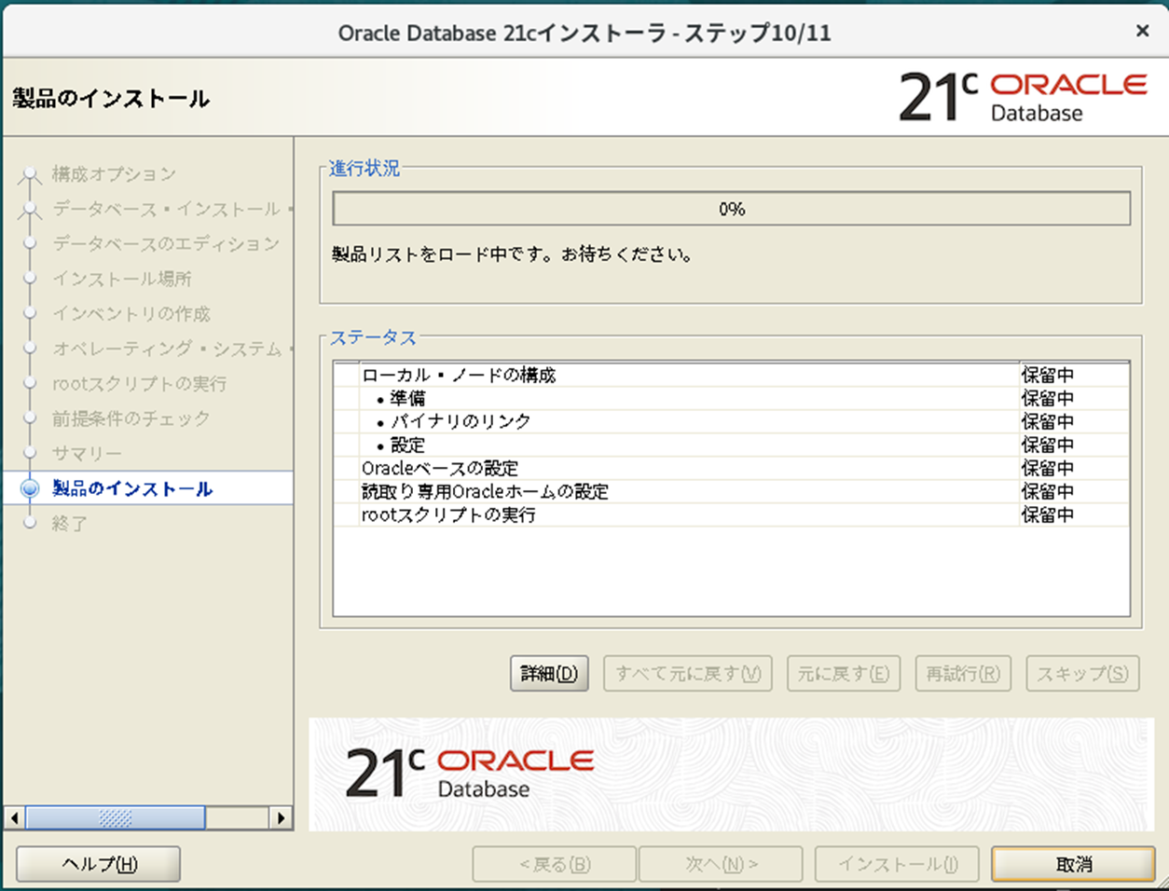Click the サマリー step bullet icon
Viewport: 1169px width, 891px height.
coord(30,453)
